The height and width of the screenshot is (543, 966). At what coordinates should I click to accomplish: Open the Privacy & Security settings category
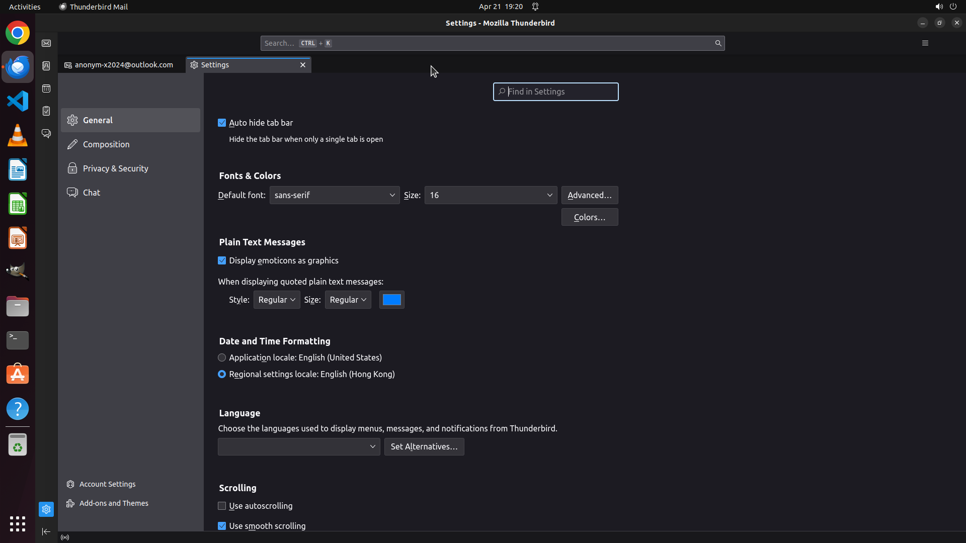pos(116,168)
